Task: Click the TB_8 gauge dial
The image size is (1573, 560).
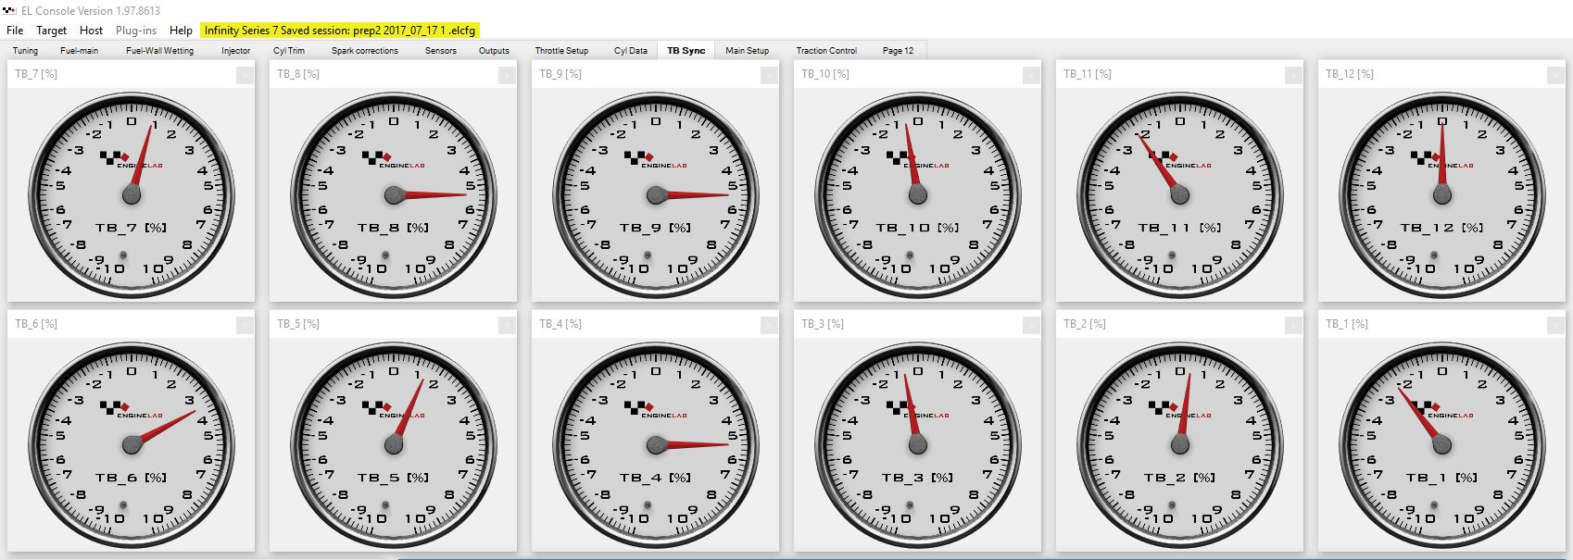Action: [x=394, y=195]
